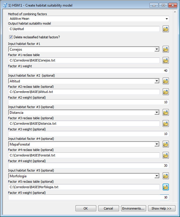
Task: Browse for Factor #5 reclass table Morfologia.txt
Action: pos(166,187)
